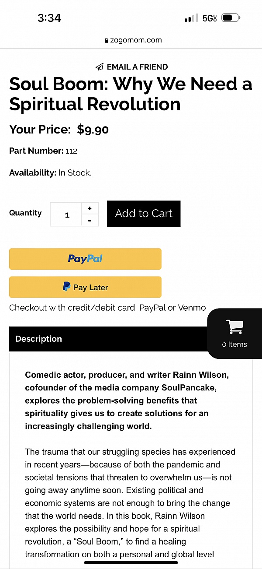Viewport: 262px width, 569px height.
Task: Tap the paper plane Email a Friend icon
Action: pyautogui.click(x=100, y=67)
